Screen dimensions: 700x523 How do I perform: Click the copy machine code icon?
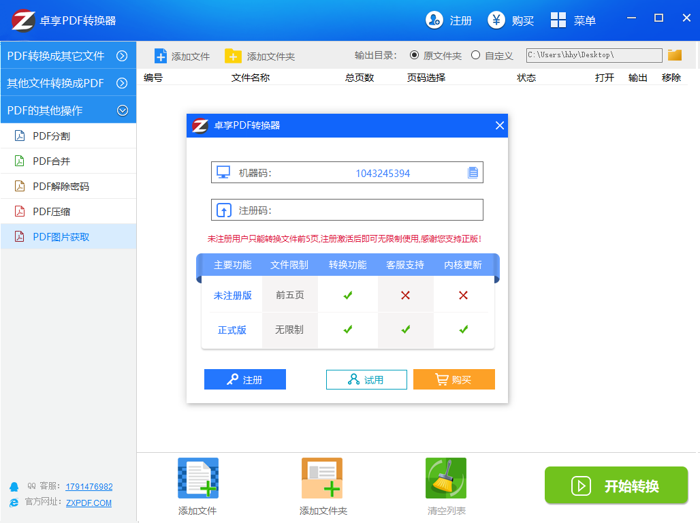point(473,173)
